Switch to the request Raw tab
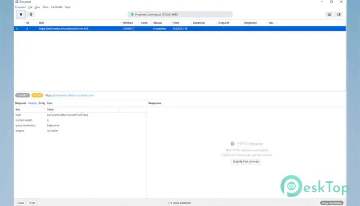Screen dimensions: 360x206 49,103
